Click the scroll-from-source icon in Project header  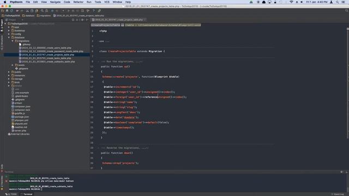pos(73,20)
